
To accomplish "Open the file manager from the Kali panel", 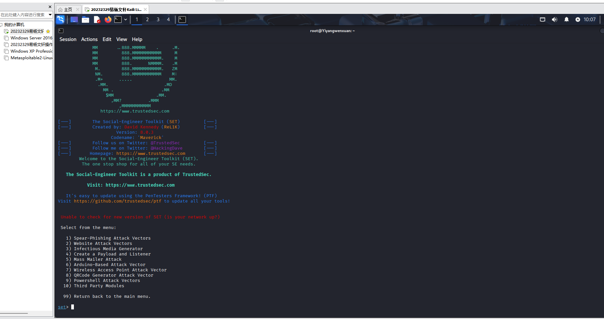I will point(85,20).
